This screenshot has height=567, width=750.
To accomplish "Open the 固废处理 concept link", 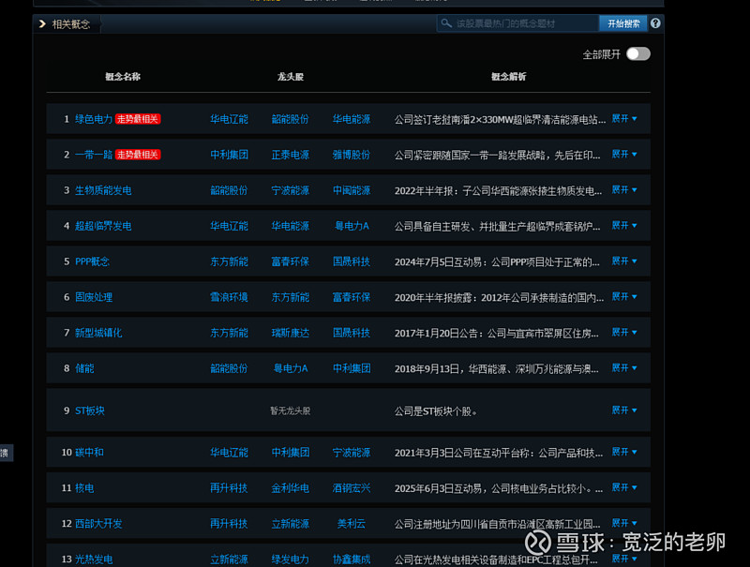I will [x=94, y=297].
